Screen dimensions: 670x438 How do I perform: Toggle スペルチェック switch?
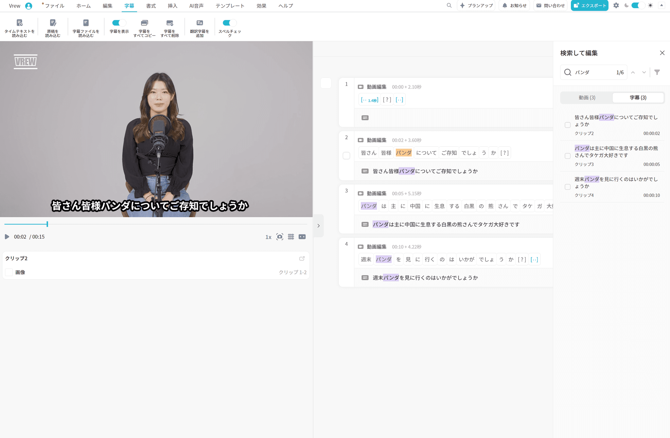pyautogui.click(x=229, y=23)
